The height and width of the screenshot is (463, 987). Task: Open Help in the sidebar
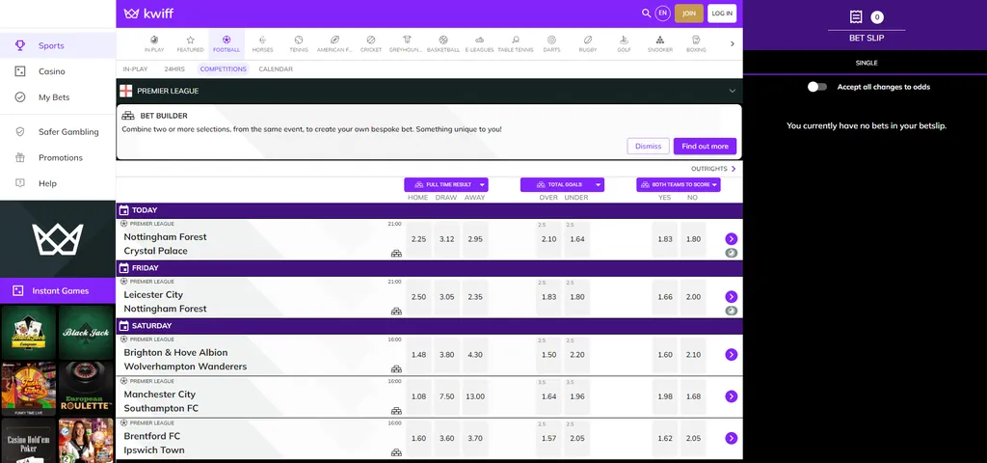point(58,183)
